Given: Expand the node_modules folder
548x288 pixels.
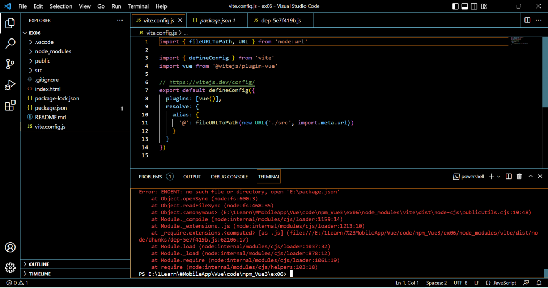Looking at the screenshot, I should (x=52, y=51).
